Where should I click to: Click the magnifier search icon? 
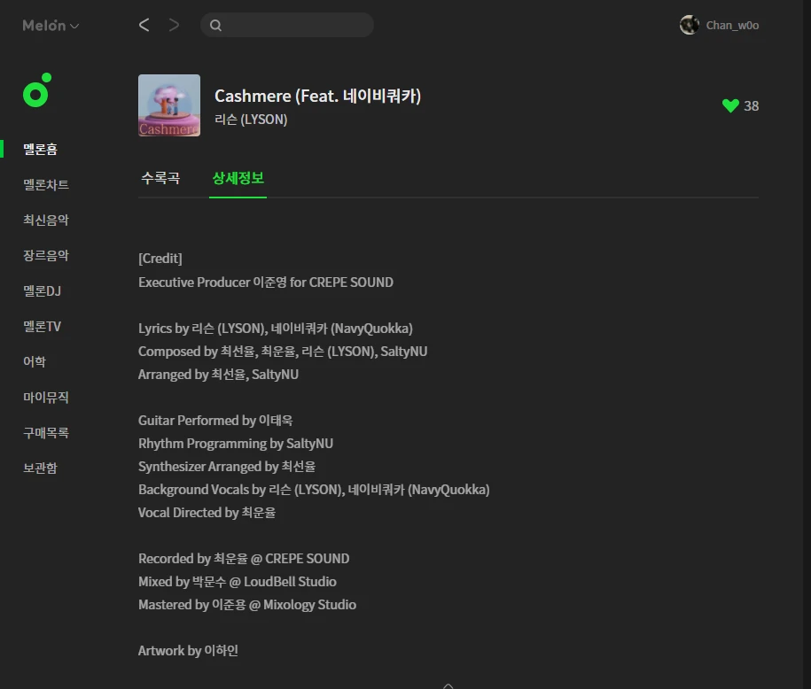pos(215,26)
